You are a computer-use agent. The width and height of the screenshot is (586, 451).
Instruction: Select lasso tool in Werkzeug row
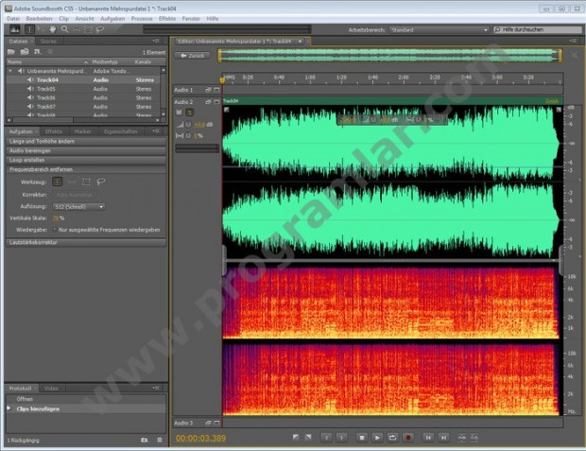coord(100,182)
